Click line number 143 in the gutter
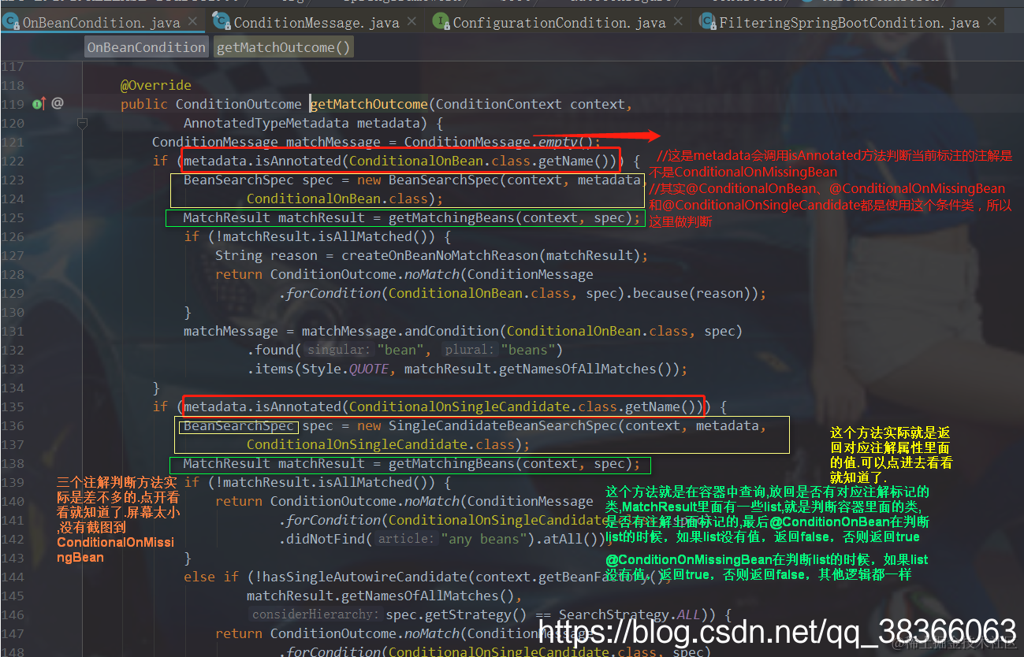 pos(13,558)
